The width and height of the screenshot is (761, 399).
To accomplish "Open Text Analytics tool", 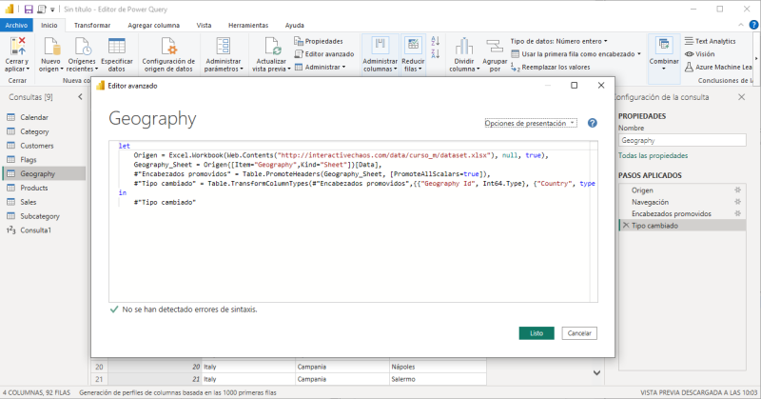I will click(710, 41).
